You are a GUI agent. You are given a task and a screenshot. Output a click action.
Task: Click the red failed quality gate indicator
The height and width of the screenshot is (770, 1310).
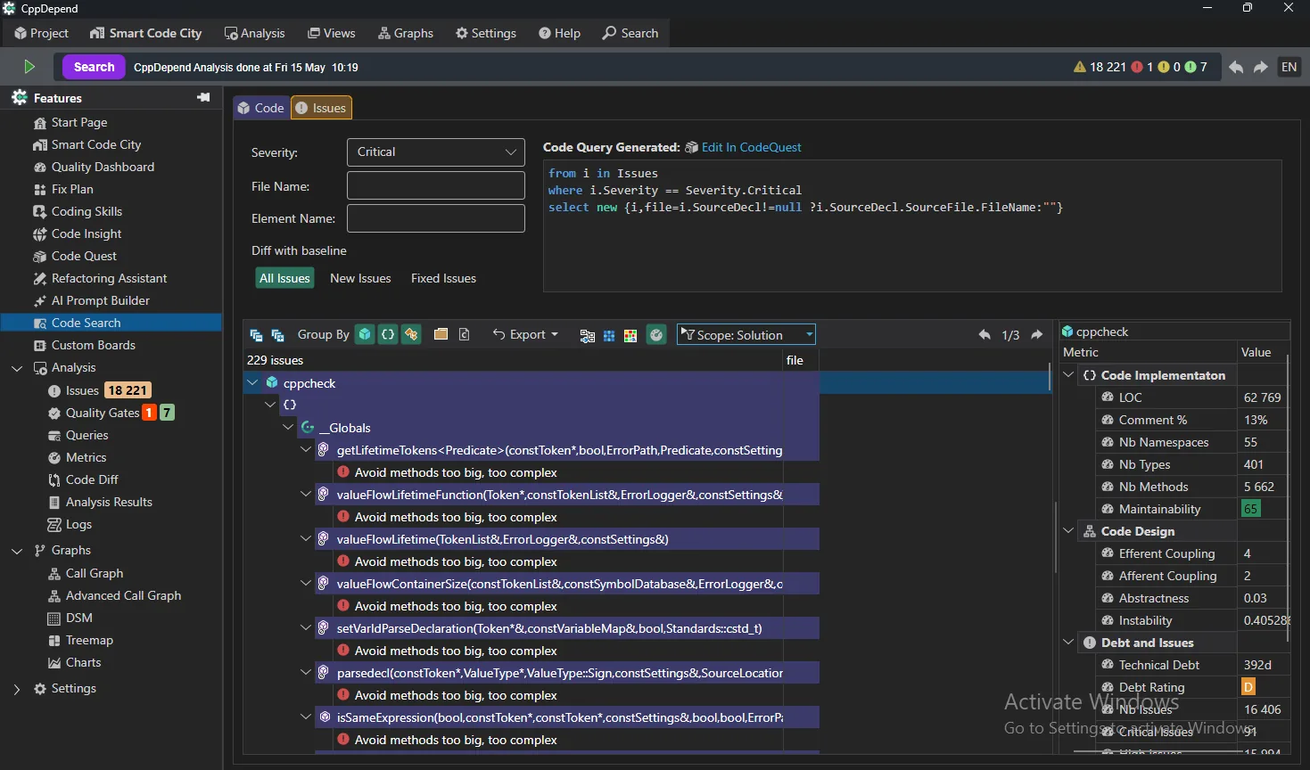click(x=1137, y=67)
